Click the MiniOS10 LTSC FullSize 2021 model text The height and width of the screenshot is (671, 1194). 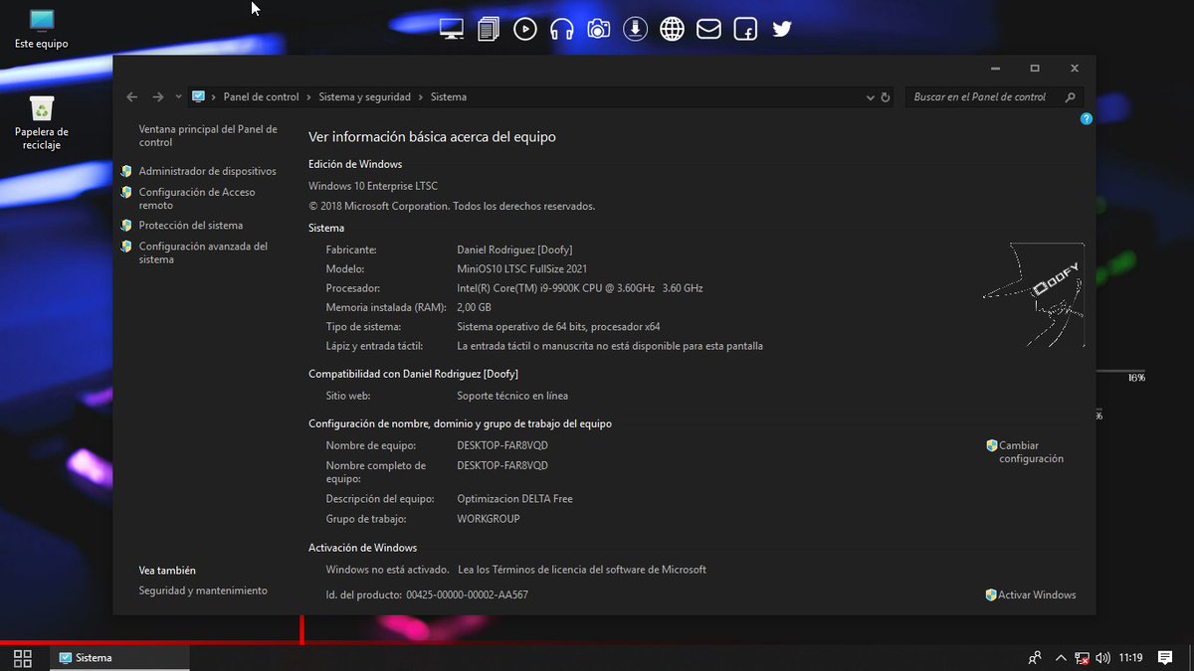click(522, 269)
